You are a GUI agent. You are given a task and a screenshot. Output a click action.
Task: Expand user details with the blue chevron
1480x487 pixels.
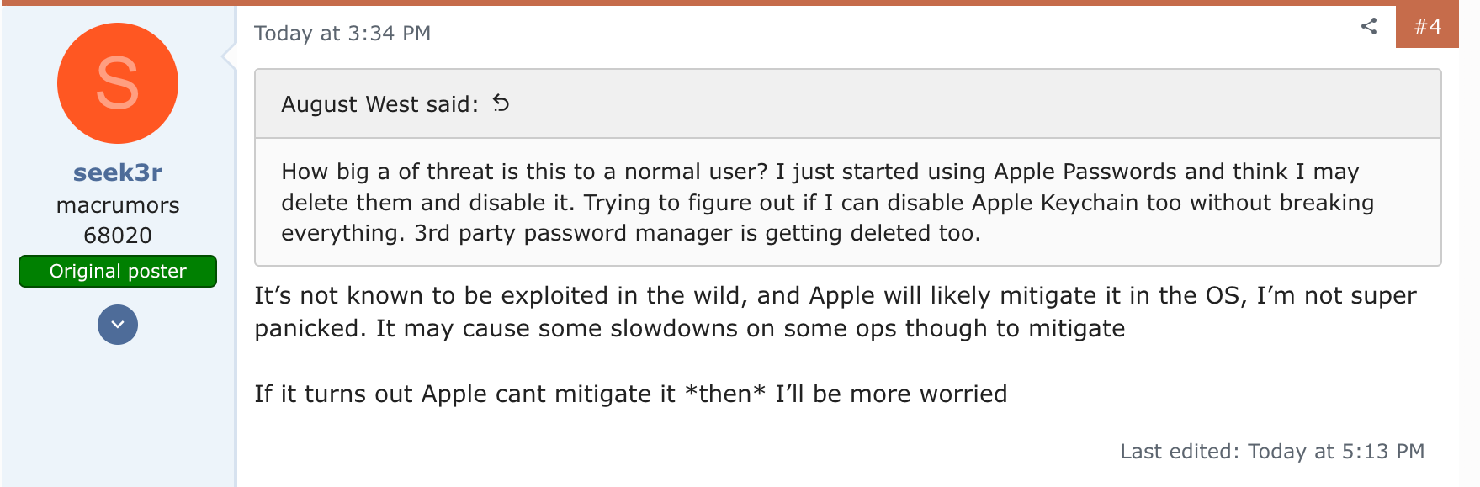[x=118, y=325]
